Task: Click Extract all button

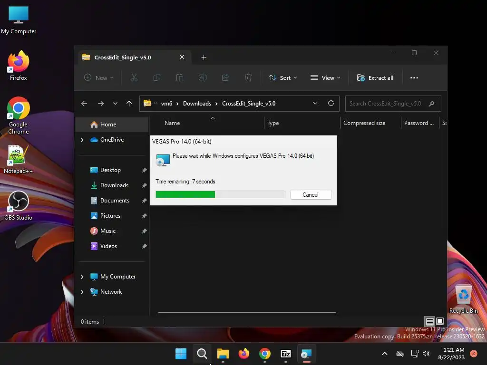Action: click(x=375, y=77)
